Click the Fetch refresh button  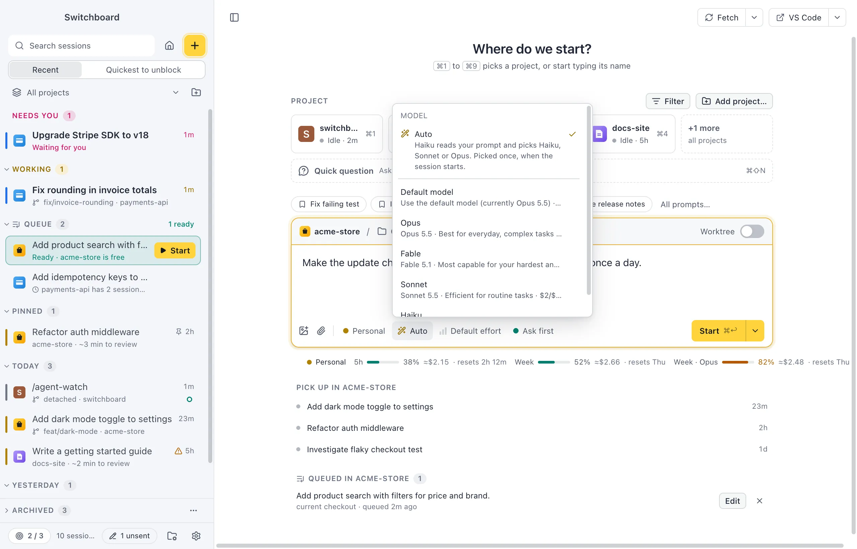tap(721, 17)
